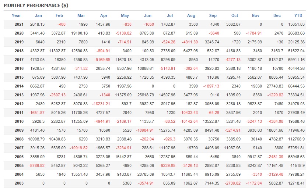Click the Aug column header
The height and width of the screenshot is (189, 308).
point(191,15)
